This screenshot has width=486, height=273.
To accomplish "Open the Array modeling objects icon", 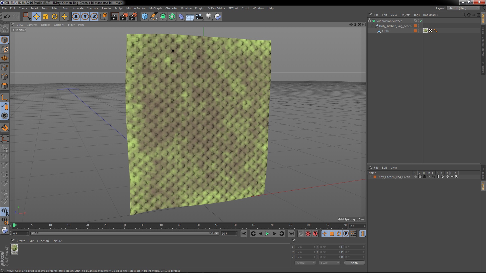I will (172, 17).
